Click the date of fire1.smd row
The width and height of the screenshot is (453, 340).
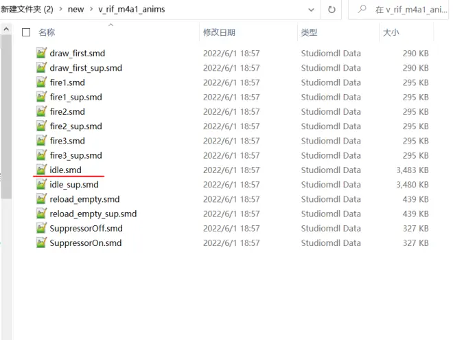pos(231,82)
